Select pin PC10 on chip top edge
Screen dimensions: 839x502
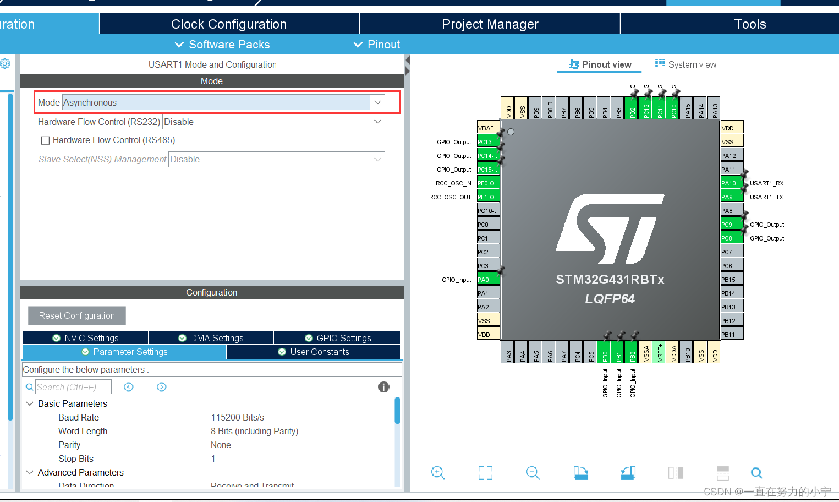pyautogui.click(x=673, y=107)
